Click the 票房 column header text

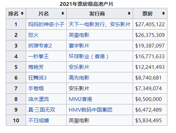click(147, 13)
